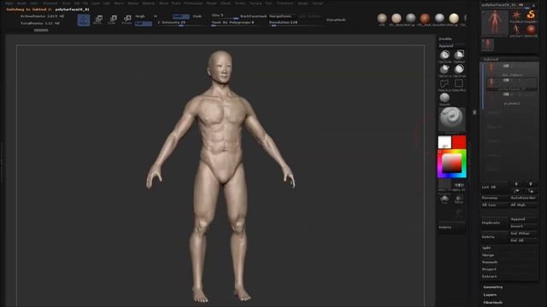Choose the first skin-tone material sphere
The image size is (547, 307).
[x=382, y=18]
